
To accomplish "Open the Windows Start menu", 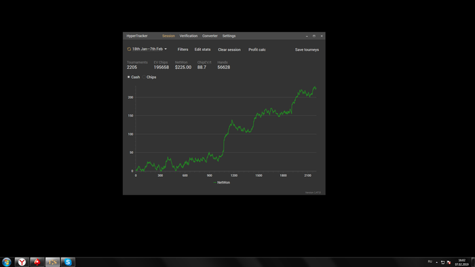I will (x=6, y=262).
